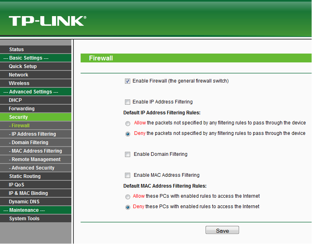Click 'Default MAC Address Filtering Rules:' heading

[165, 186]
